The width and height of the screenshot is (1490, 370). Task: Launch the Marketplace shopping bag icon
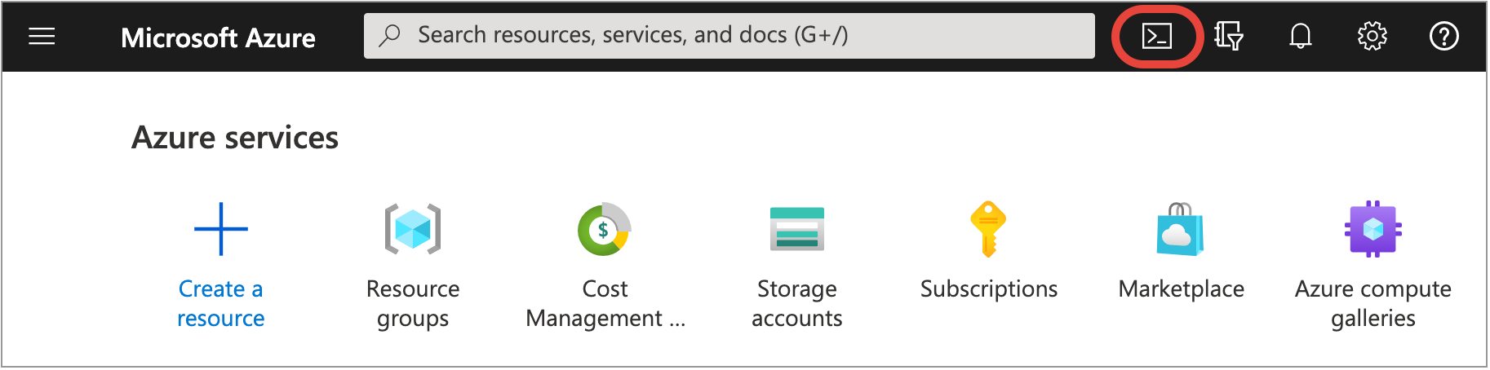(x=1181, y=229)
